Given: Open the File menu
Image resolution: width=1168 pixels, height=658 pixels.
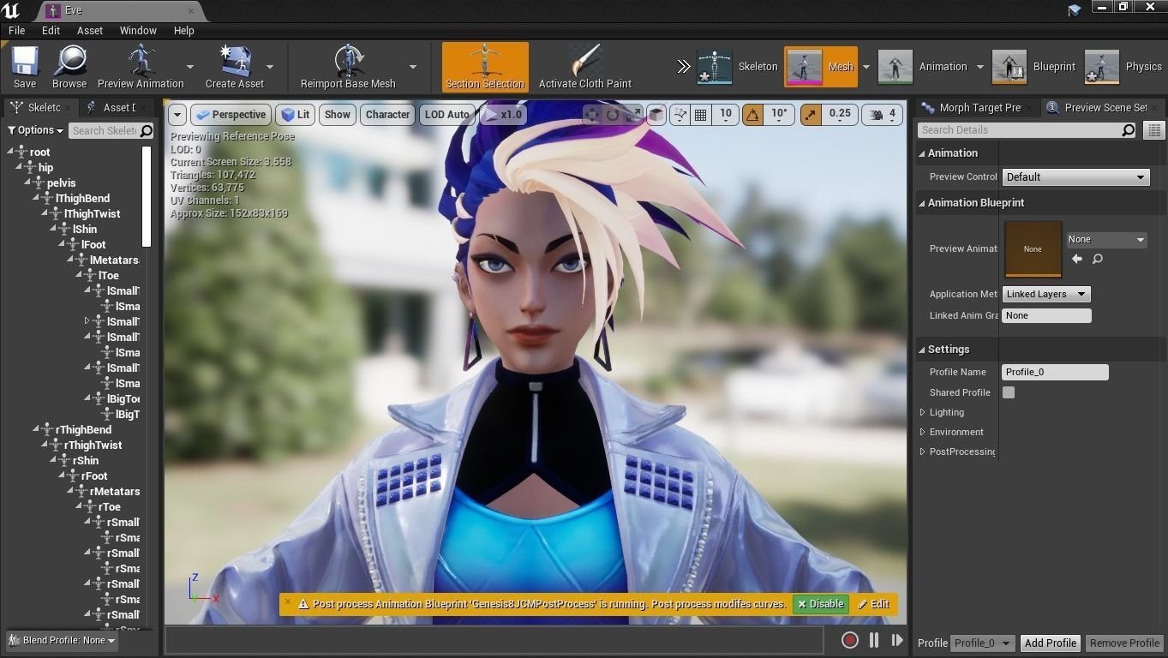Looking at the screenshot, I should (16, 31).
